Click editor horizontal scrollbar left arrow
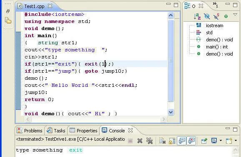Screen dimensions: 241x157 coord(28,119)
